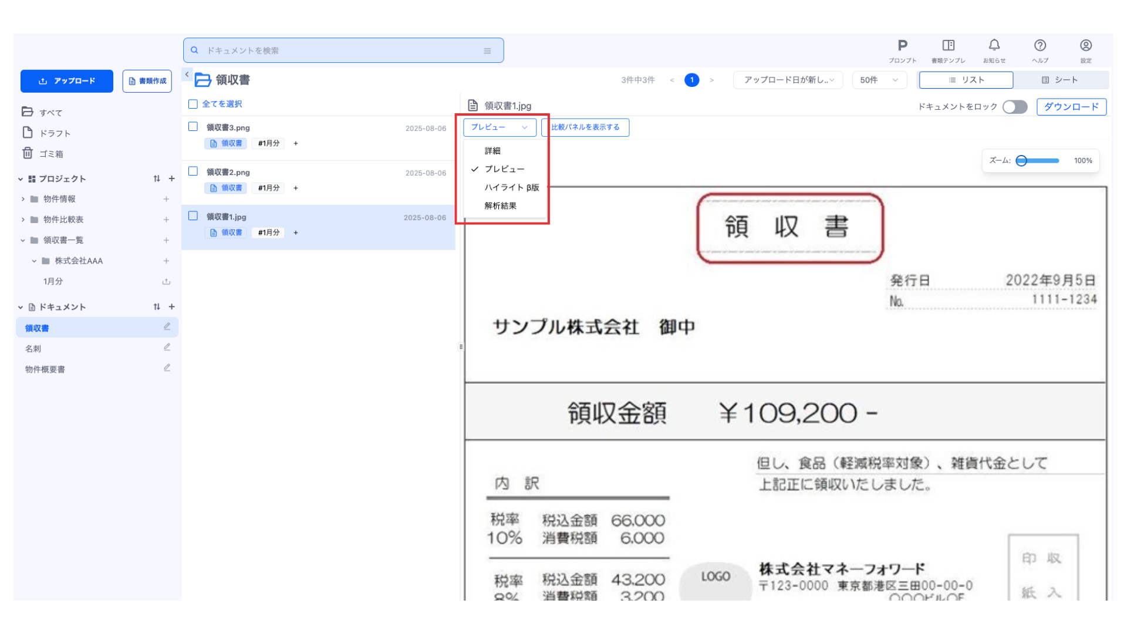1127x634 pixels.
Task: Open the 50件 page size dropdown
Action: pos(879,80)
